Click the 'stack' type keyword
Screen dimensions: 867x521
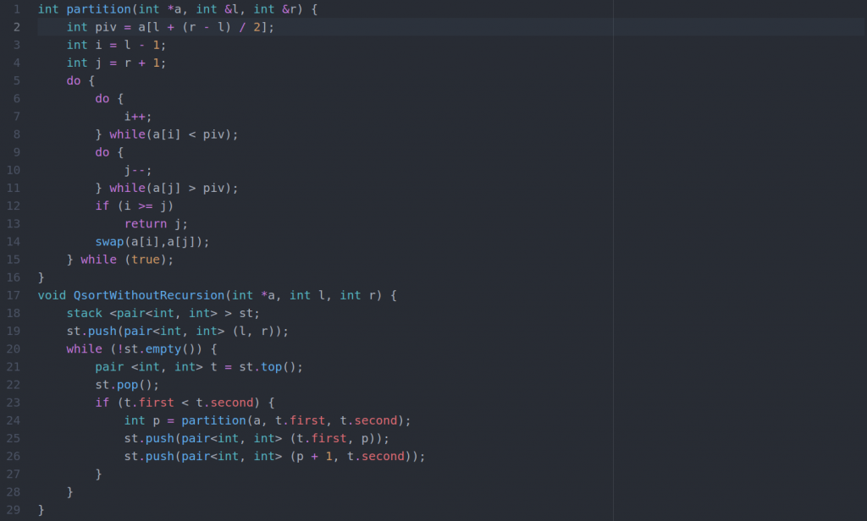[x=85, y=313]
